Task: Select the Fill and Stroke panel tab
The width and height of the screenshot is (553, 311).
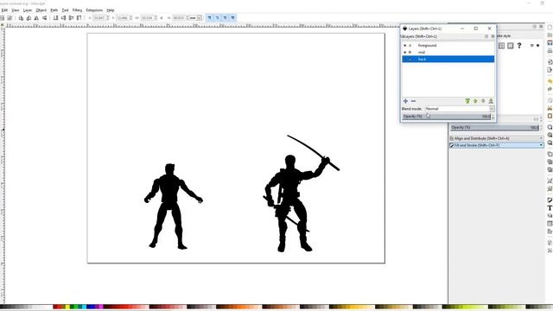Action: (x=496, y=145)
